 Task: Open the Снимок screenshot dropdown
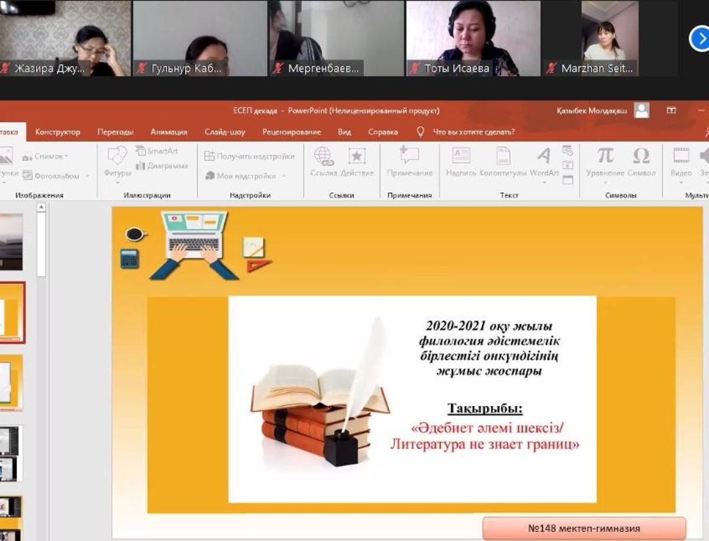pyautogui.click(x=66, y=157)
